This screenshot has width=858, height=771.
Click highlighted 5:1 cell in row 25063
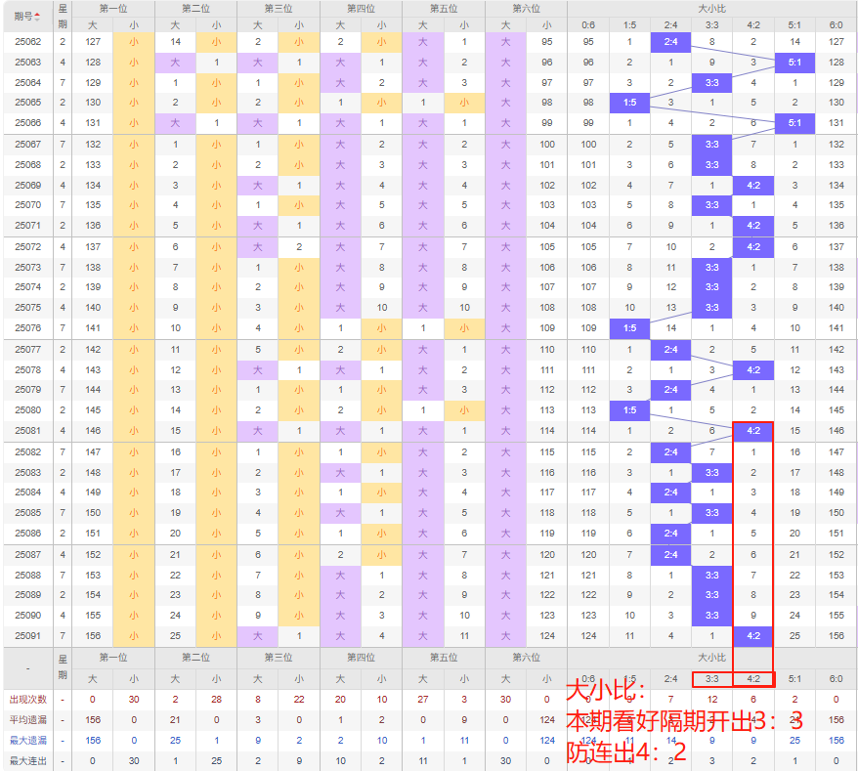(794, 63)
